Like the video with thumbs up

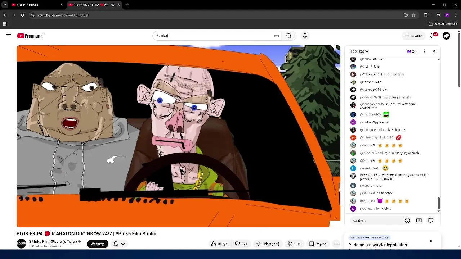[220, 244]
